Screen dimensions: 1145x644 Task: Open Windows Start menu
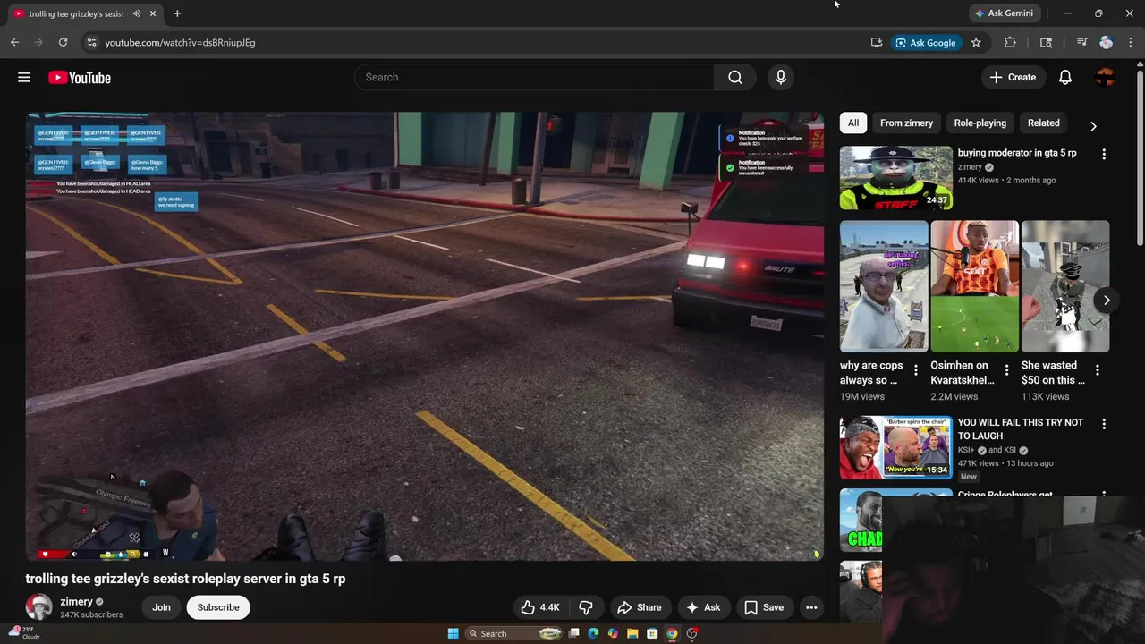point(453,633)
